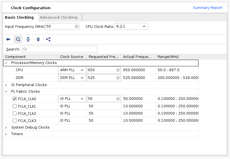
Task: Click the back arrow toolbar icon
Action: click(8, 39)
